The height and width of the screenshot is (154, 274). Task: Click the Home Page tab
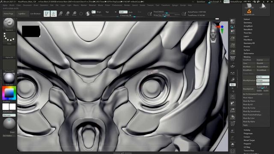pos(9,14)
